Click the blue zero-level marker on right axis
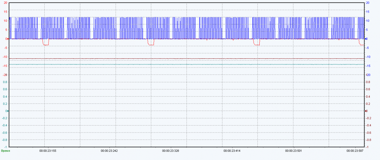380x160 pixels. (x=366, y=39)
